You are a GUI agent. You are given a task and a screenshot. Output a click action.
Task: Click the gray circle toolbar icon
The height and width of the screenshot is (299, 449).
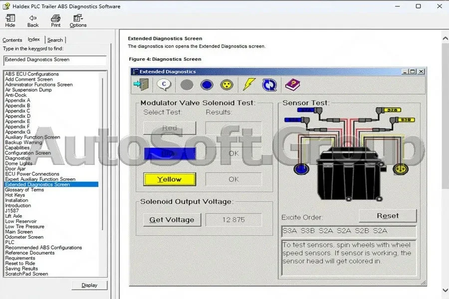click(x=187, y=85)
